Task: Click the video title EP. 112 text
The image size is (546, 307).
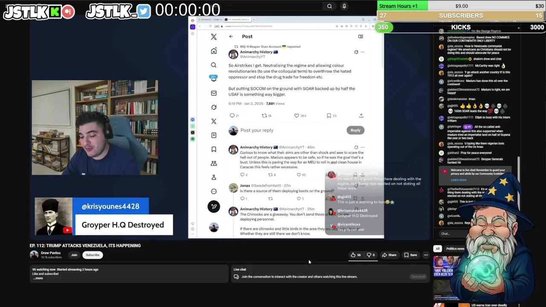Action: 85,246
